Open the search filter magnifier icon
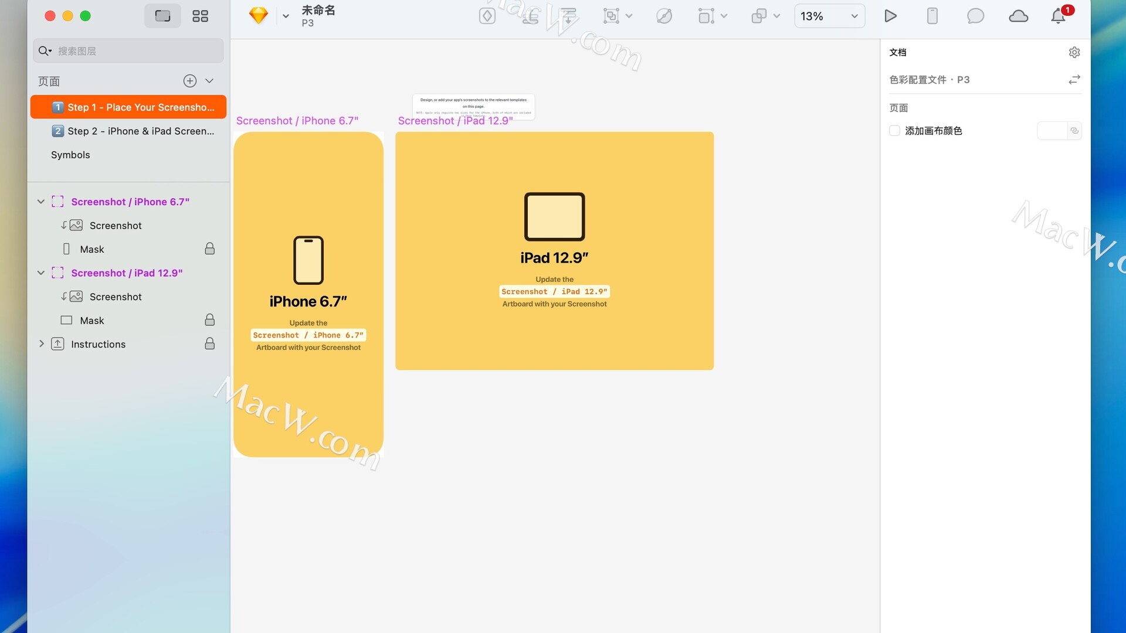Viewport: 1126px width, 633px height. click(x=45, y=51)
